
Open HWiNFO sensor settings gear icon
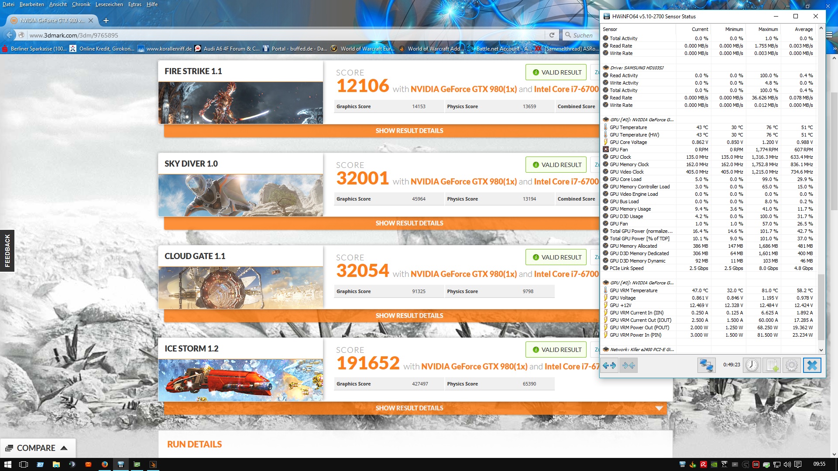(x=791, y=365)
